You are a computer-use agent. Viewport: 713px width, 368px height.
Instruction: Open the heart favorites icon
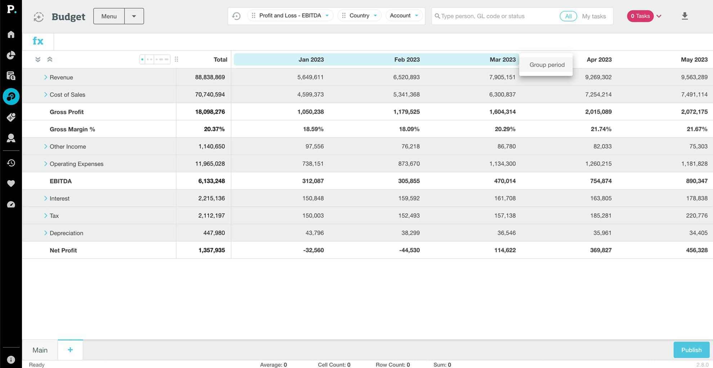click(x=11, y=184)
